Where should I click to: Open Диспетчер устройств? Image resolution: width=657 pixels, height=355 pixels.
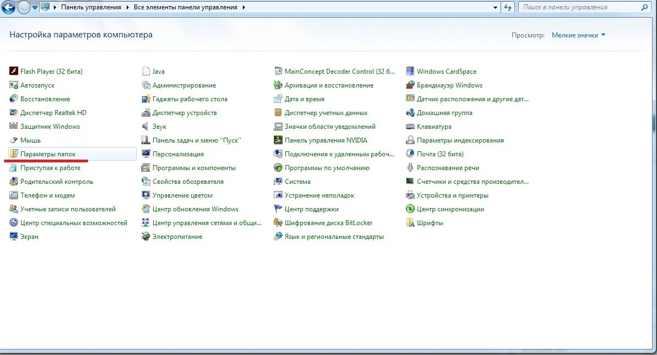click(x=185, y=113)
